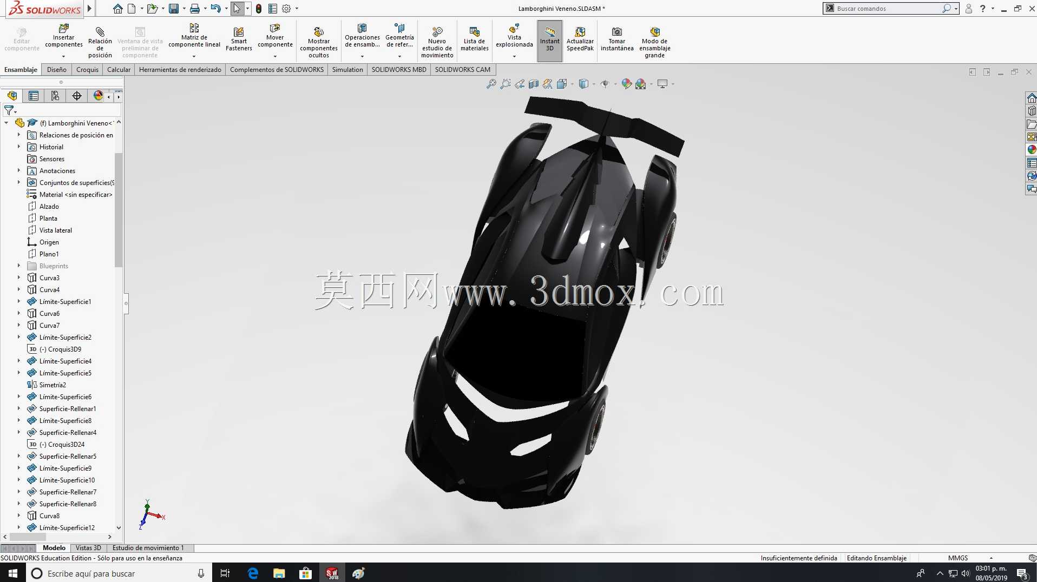Screen dimensions: 1037x582
Task: Create a Nuevo estudio de movimiento
Action: [x=437, y=42]
